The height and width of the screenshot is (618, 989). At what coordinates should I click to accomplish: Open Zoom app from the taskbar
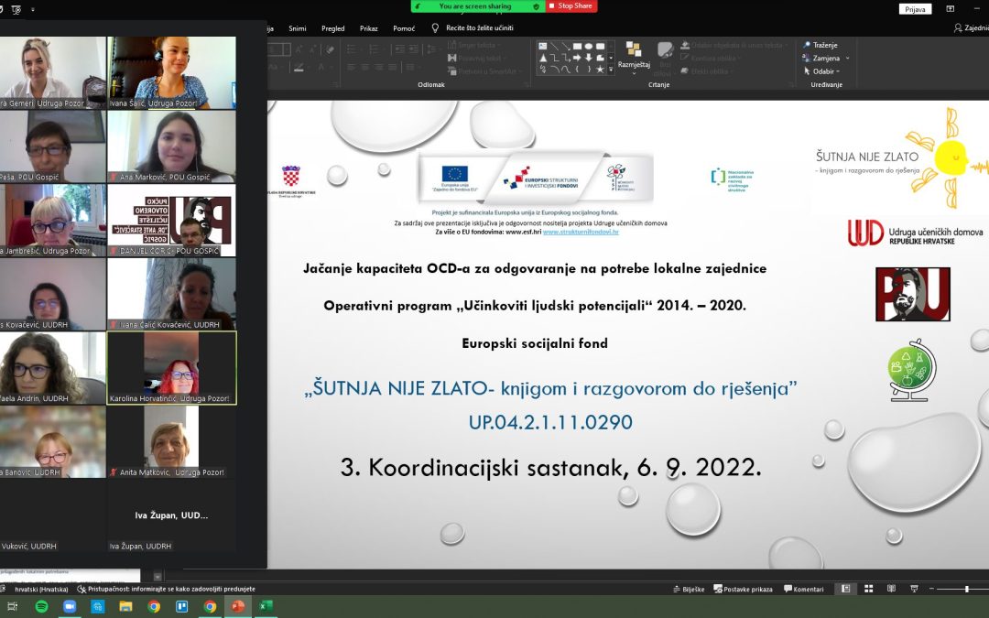69,606
